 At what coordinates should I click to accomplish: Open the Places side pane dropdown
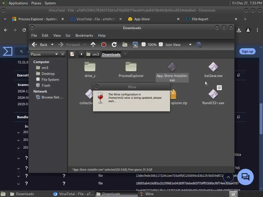point(44,54)
